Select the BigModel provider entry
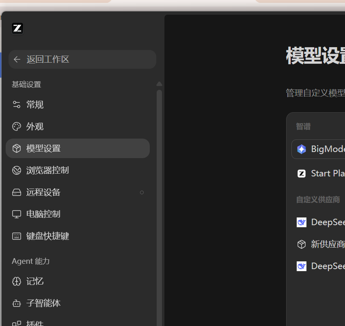 (x=318, y=149)
